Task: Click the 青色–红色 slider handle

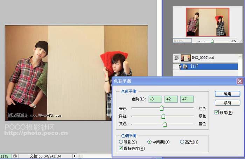Action: 161,109
